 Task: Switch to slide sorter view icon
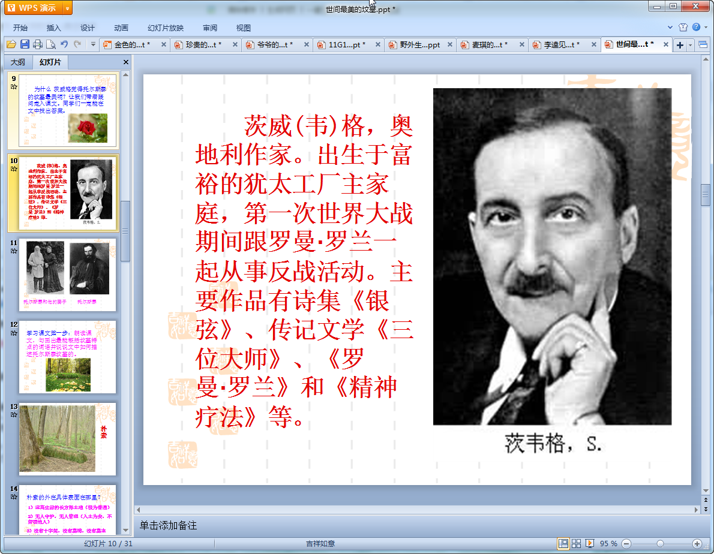(x=576, y=544)
